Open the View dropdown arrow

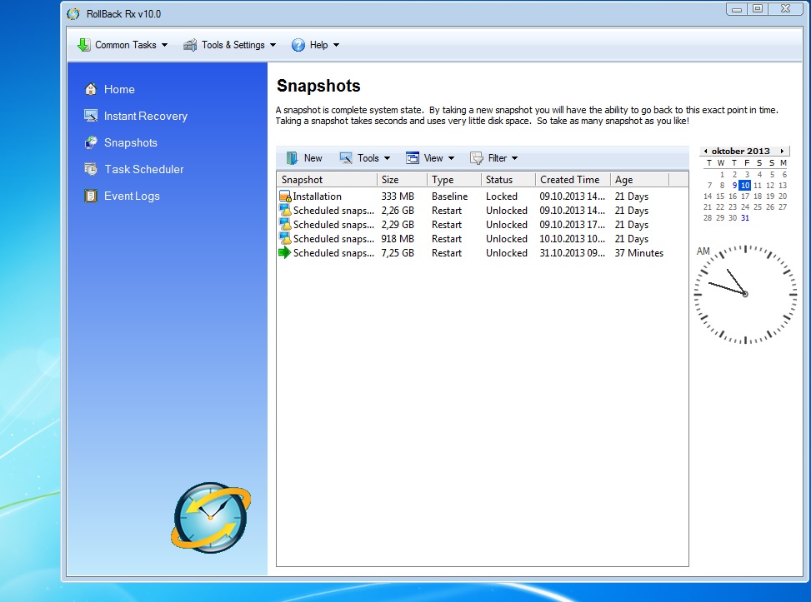click(x=451, y=158)
